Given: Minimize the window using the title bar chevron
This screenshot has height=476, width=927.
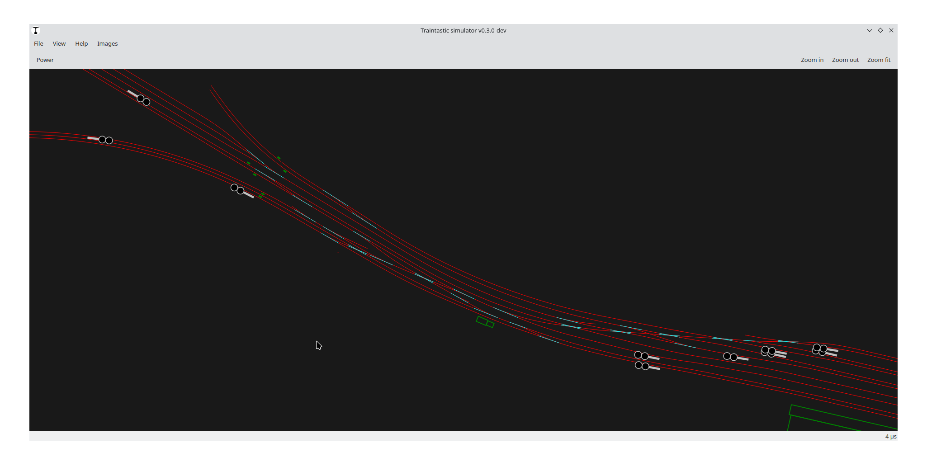Looking at the screenshot, I should (x=869, y=30).
